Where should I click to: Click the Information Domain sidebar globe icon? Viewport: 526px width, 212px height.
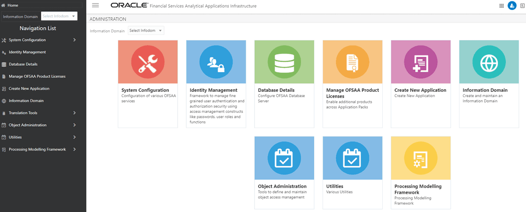coord(4,101)
